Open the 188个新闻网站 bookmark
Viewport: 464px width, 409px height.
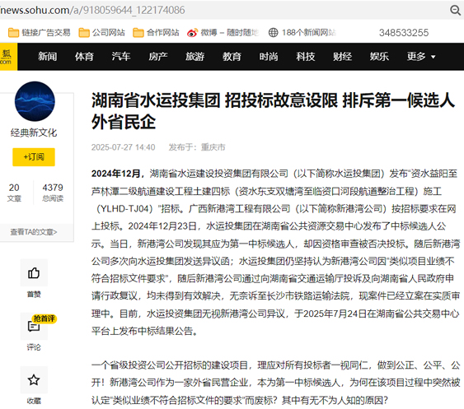tap(302, 33)
